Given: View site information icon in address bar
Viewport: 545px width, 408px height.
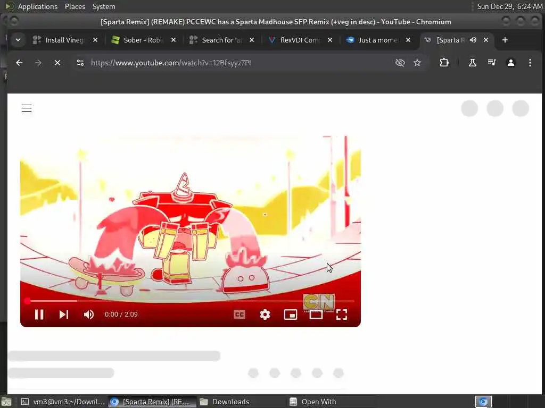Looking at the screenshot, I should 80,63.
